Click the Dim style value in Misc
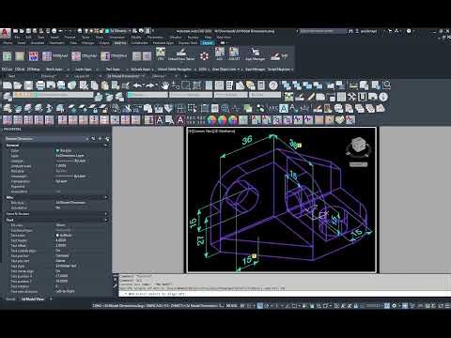 [70, 203]
